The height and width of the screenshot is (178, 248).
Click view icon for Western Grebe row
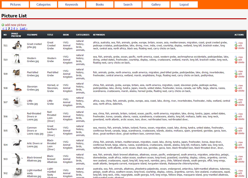click(236, 57)
